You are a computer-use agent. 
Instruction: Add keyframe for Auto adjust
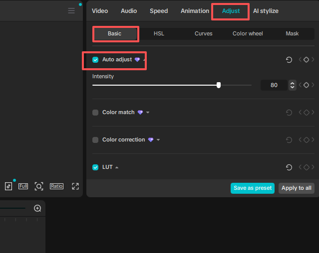coord(306,60)
